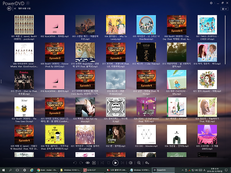
Task: Switch to Q-Dir 6.37 taskbar window
Action: tap(94, 170)
